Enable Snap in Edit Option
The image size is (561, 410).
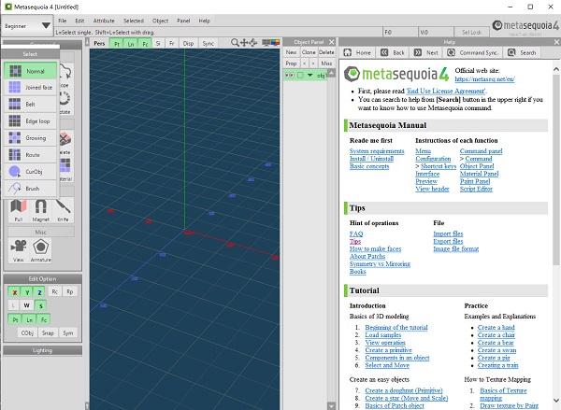(x=48, y=332)
